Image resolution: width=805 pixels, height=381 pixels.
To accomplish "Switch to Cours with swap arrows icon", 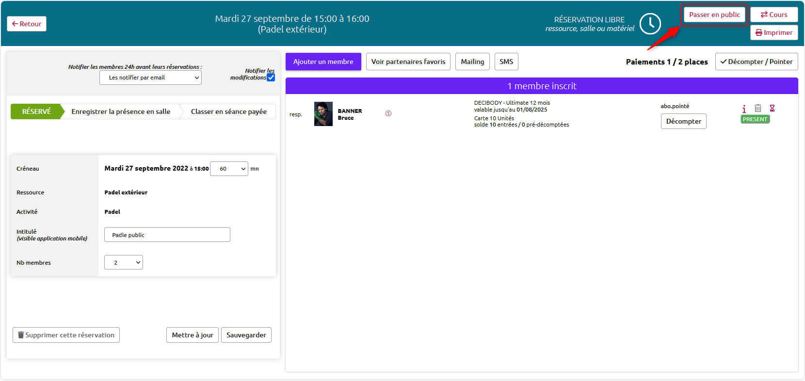I will pyautogui.click(x=774, y=15).
